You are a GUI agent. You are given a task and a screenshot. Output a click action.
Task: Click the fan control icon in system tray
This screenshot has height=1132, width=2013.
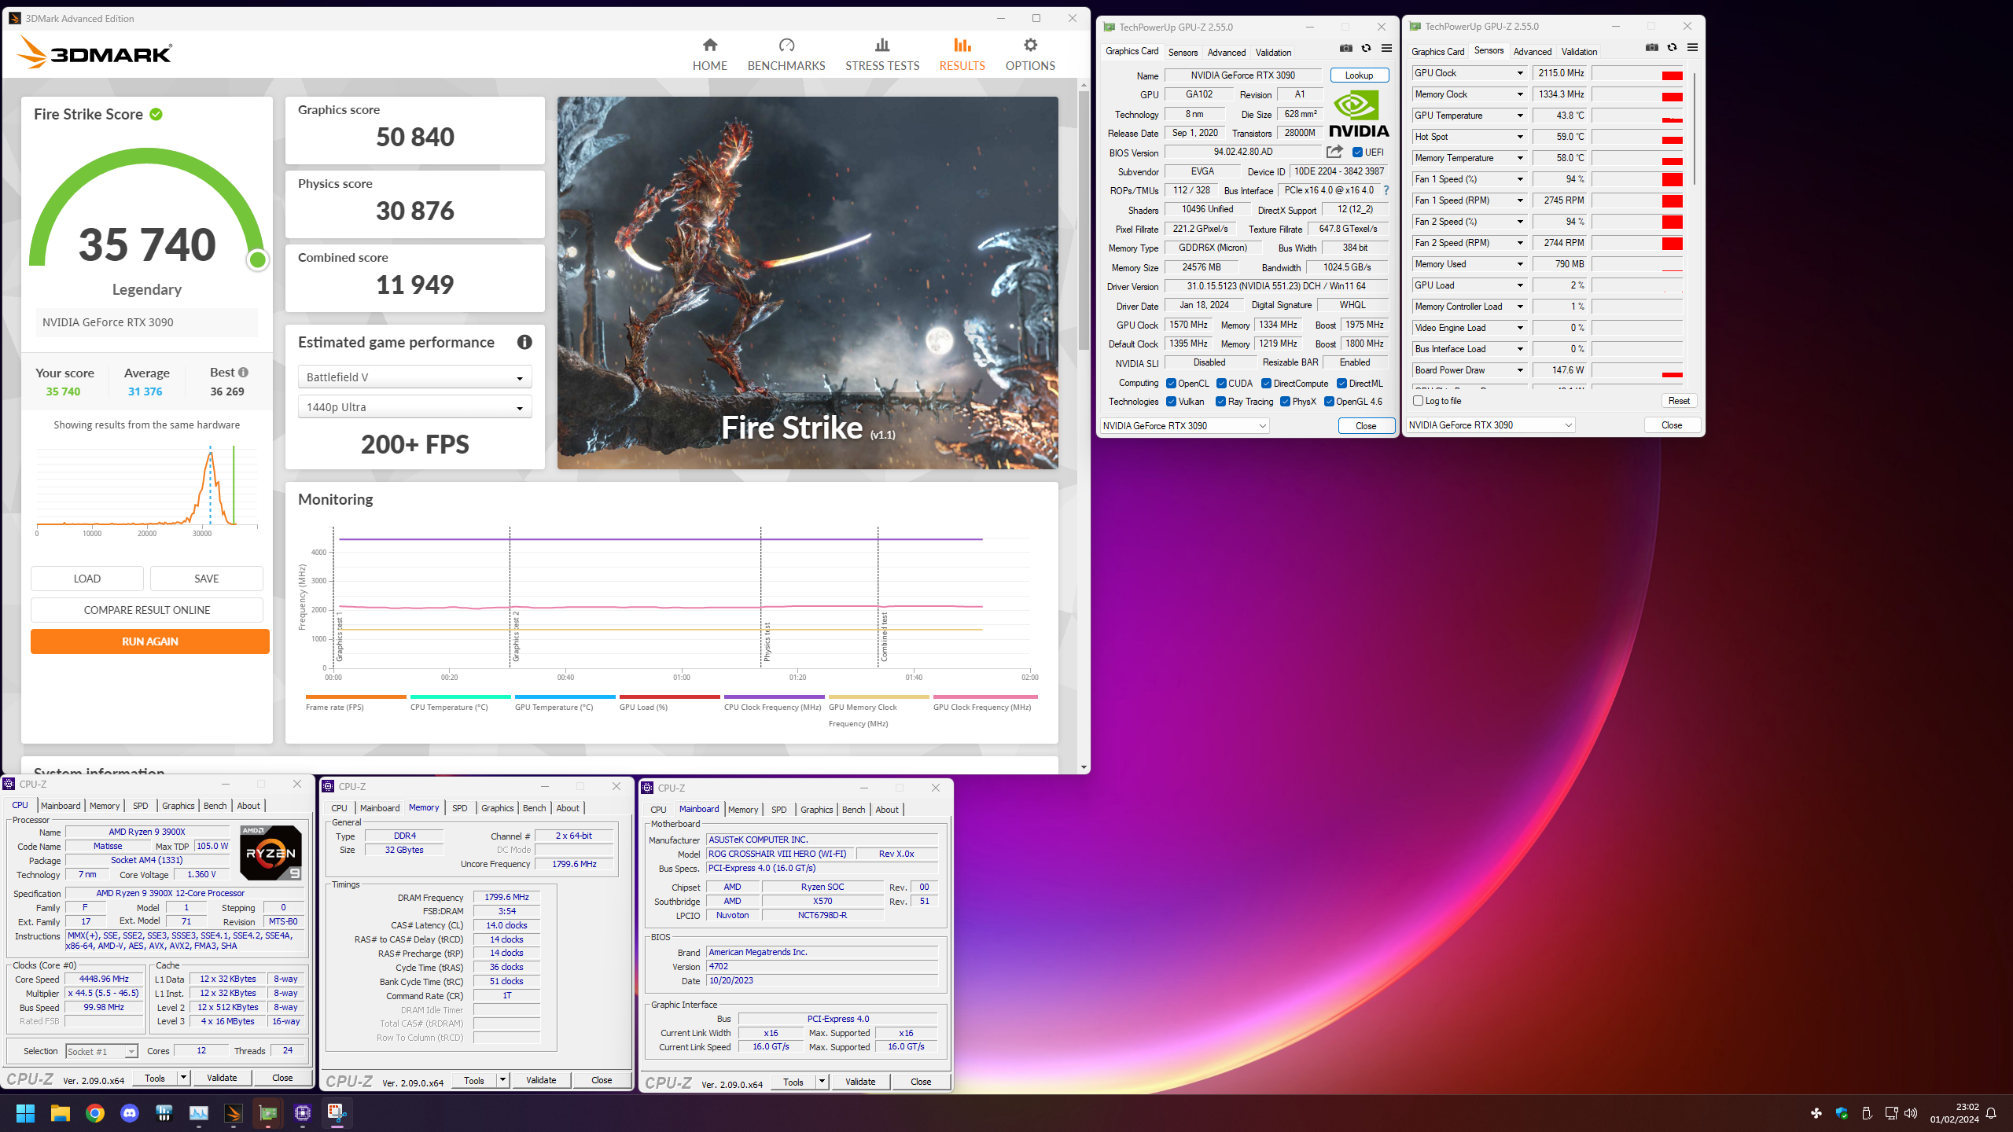coord(1816,1113)
